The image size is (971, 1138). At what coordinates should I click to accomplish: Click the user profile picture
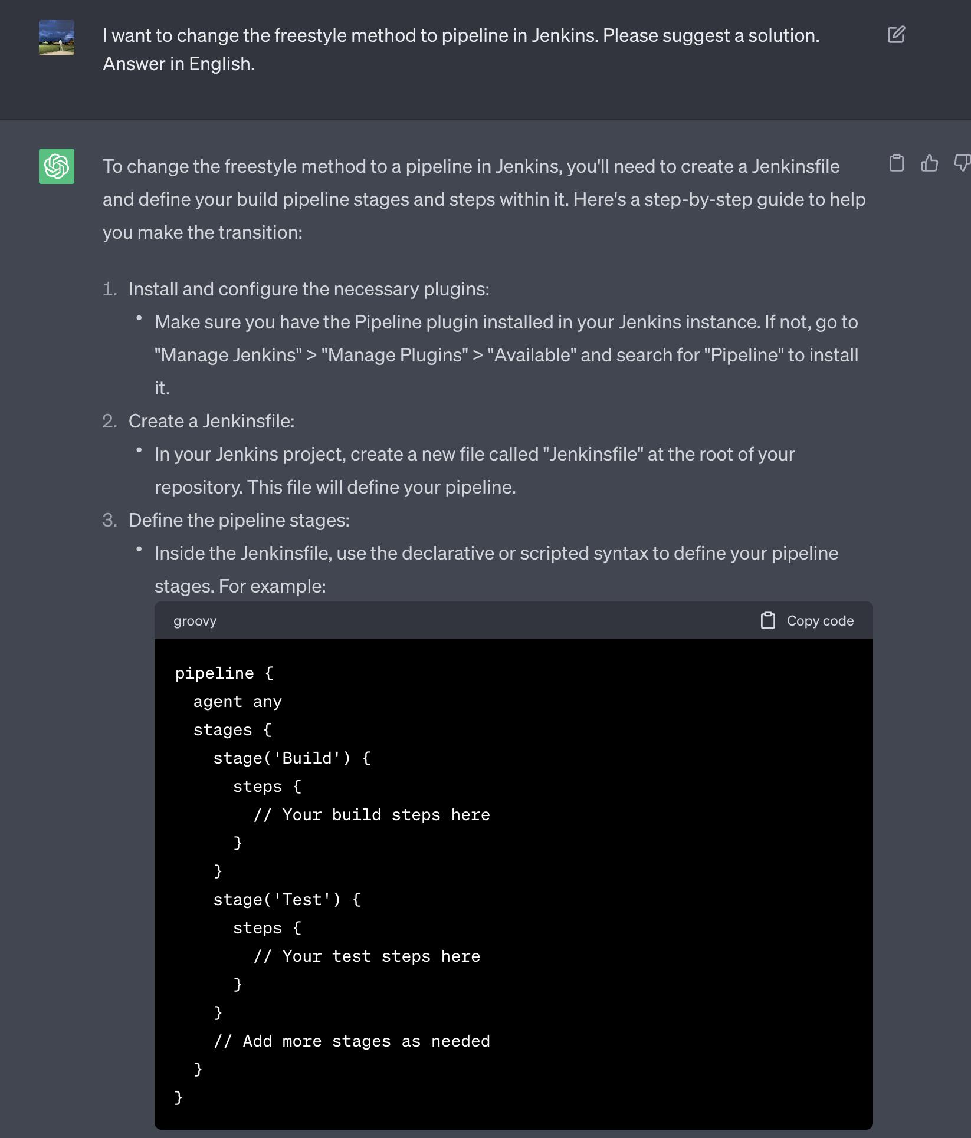point(57,38)
